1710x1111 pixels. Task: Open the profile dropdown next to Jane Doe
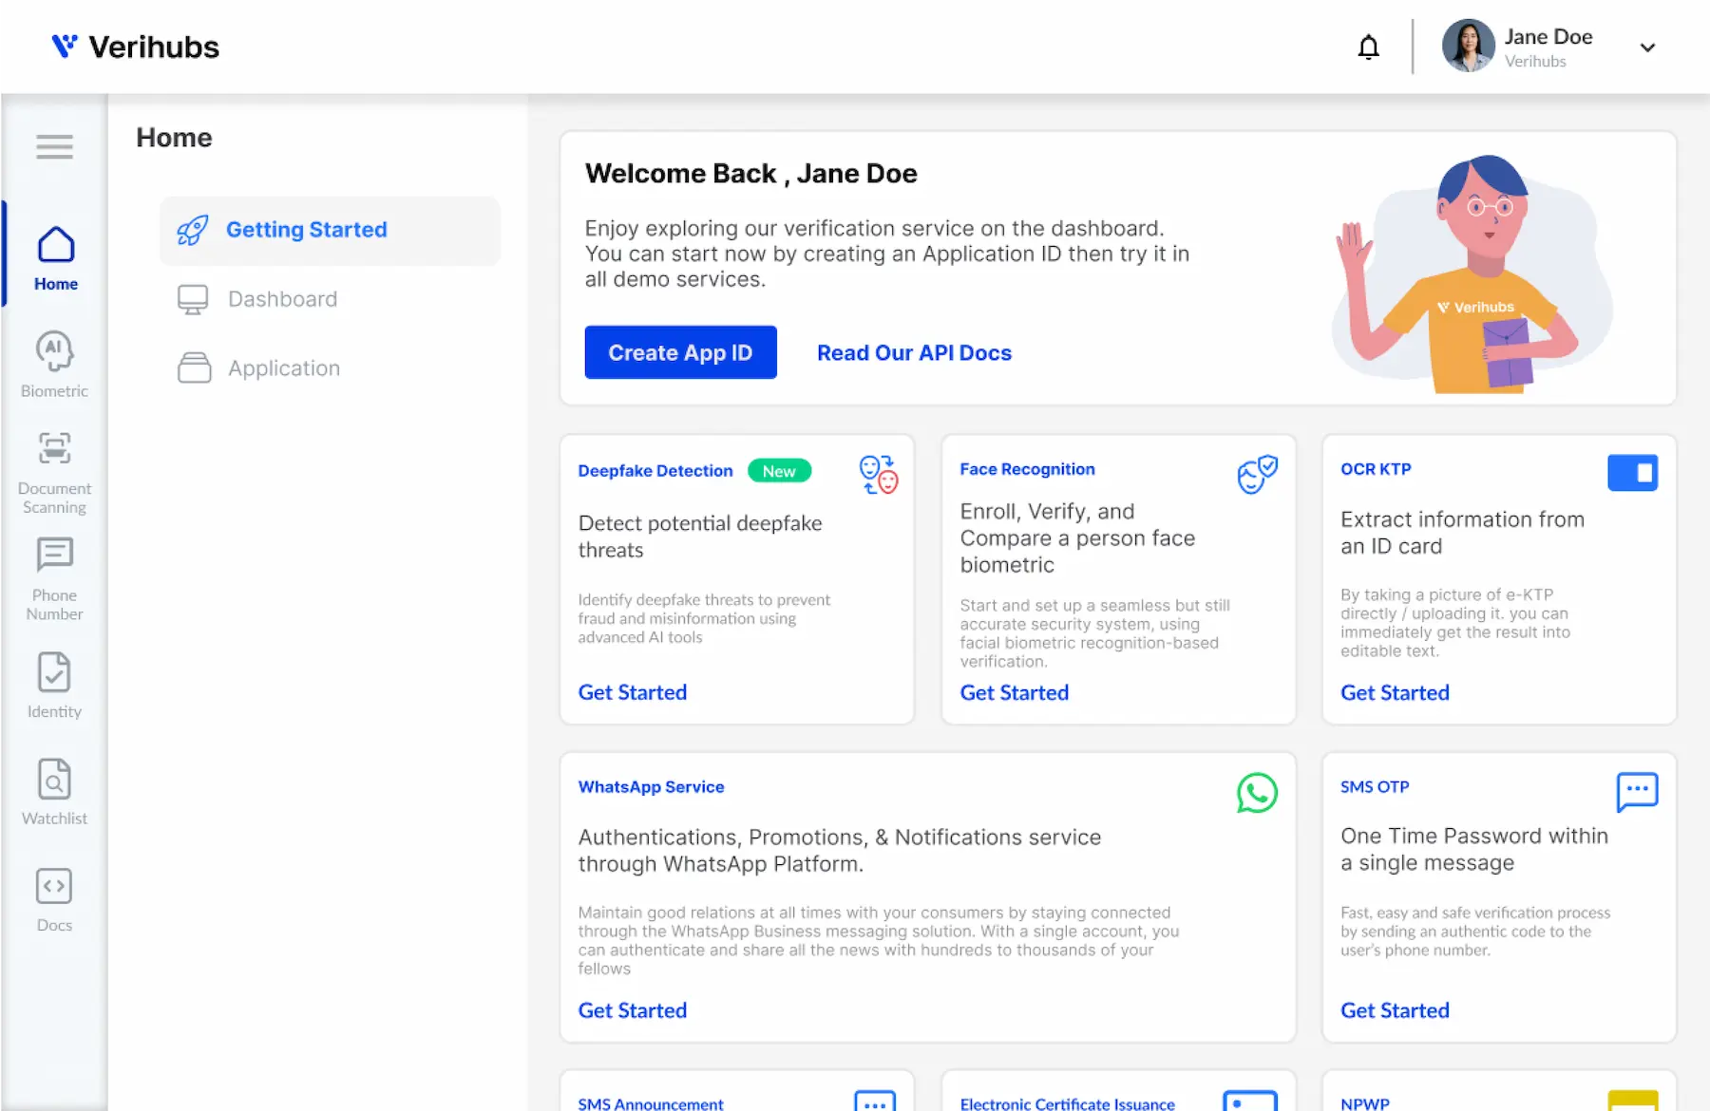1647,47
